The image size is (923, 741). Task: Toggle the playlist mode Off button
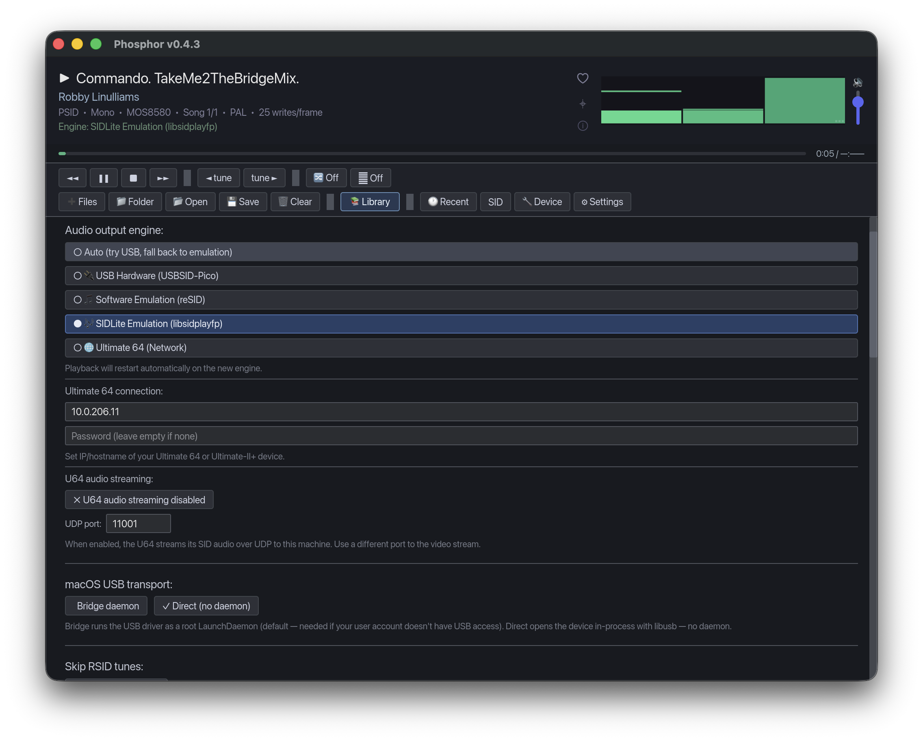(370, 178)
